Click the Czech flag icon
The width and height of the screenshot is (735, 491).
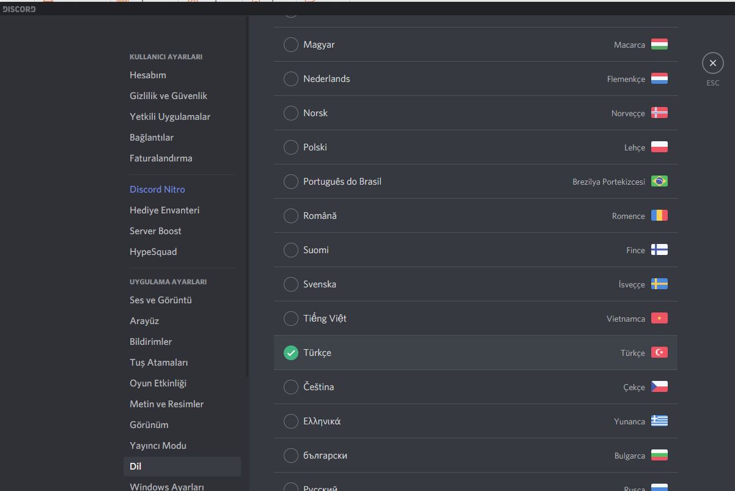click(x=659, y=386)
